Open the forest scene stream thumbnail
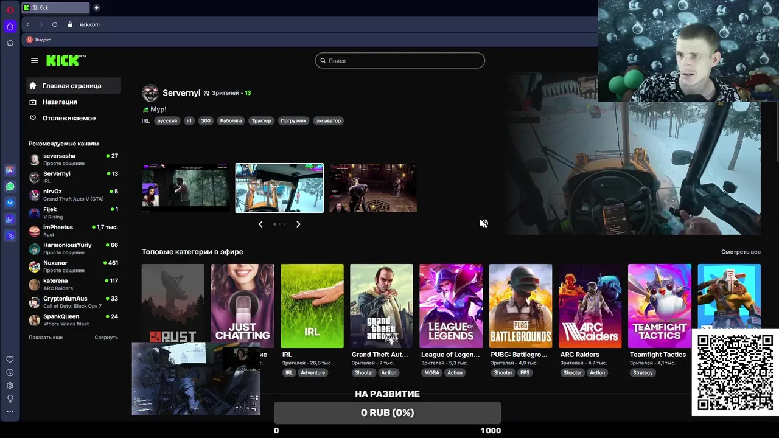The image size is (779, 438). click(186, 188)
